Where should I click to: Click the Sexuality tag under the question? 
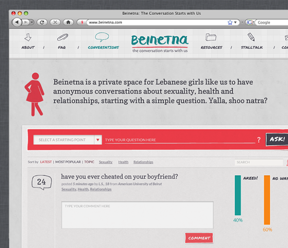pyautogui.click(x=69, y=189)
